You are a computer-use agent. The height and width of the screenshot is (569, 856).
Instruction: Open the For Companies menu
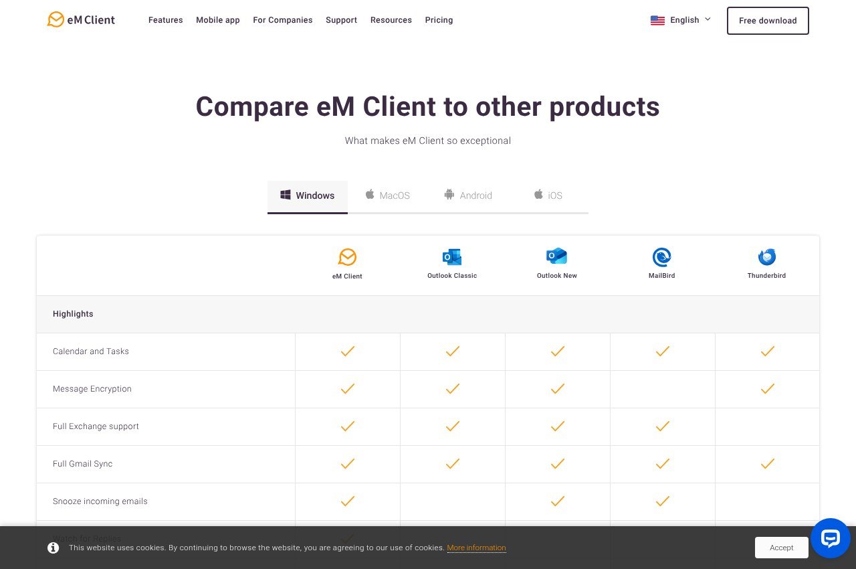coord(283,20)
